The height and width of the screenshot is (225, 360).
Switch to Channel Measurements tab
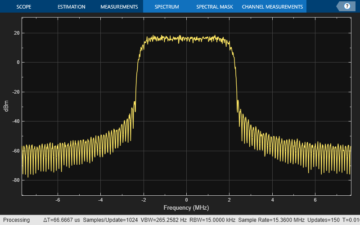tap(272, 7)
